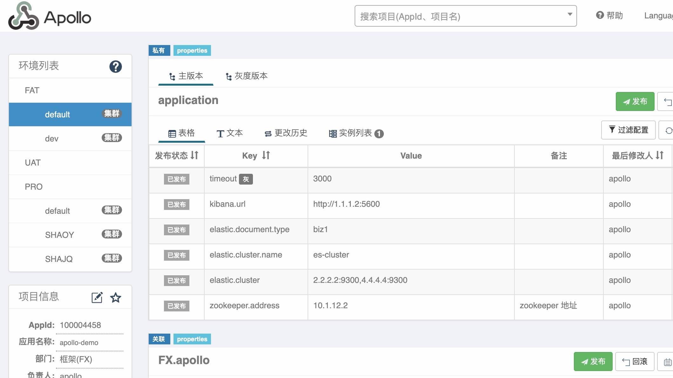
Task: Click value 2.2.2.2:9300,4.4.4.4:9300
Action: click(x=360, y=280)
